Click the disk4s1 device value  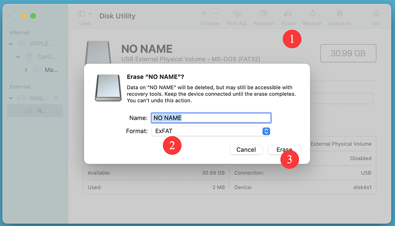tap(362, 187)
